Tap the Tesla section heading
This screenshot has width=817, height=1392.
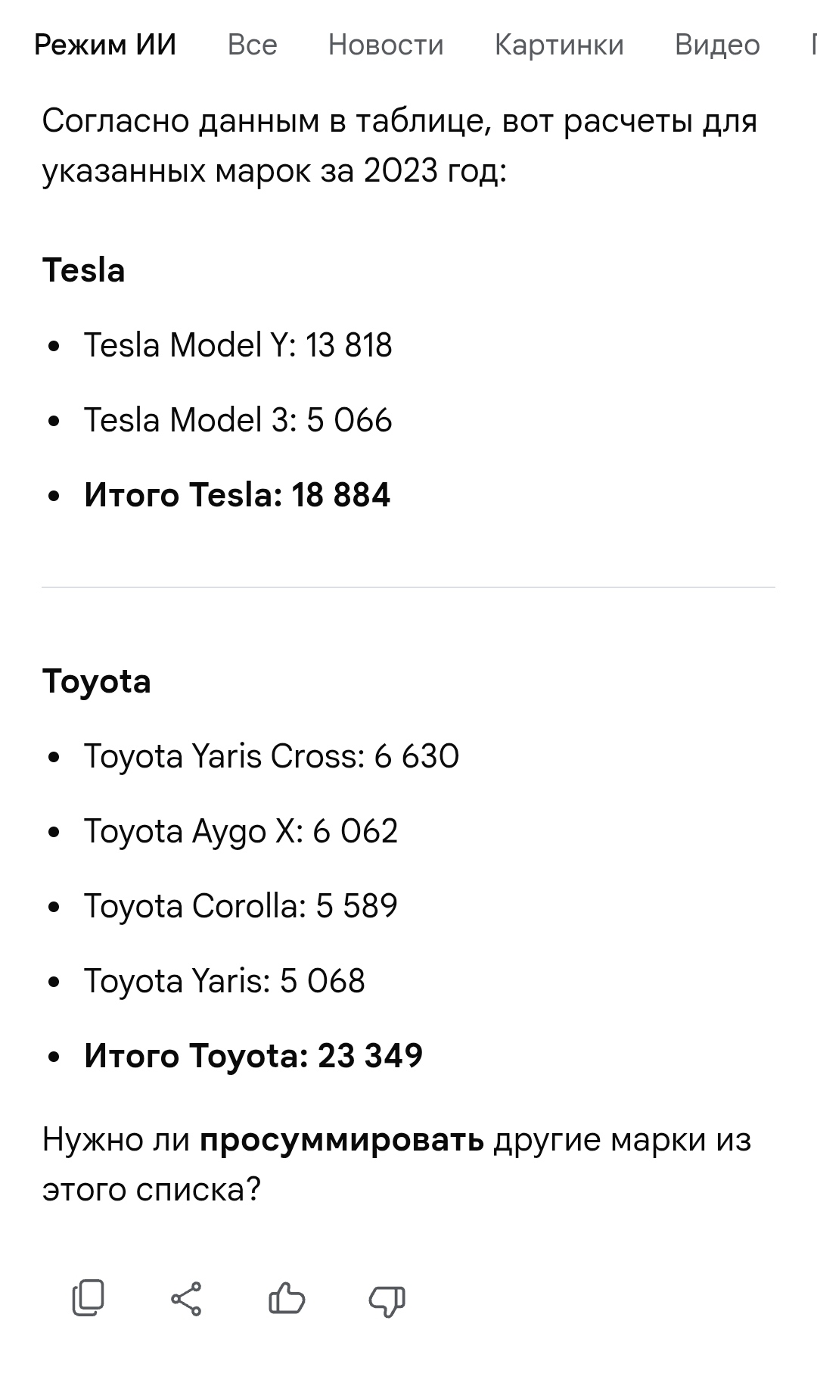(84, 270)
